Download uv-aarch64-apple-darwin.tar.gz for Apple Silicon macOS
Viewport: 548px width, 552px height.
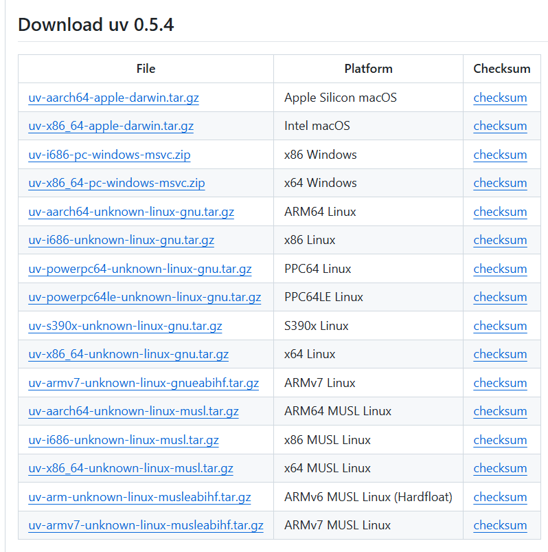click(113, 98)
